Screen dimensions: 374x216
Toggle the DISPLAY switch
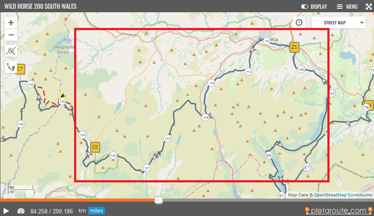click(305, 7)
